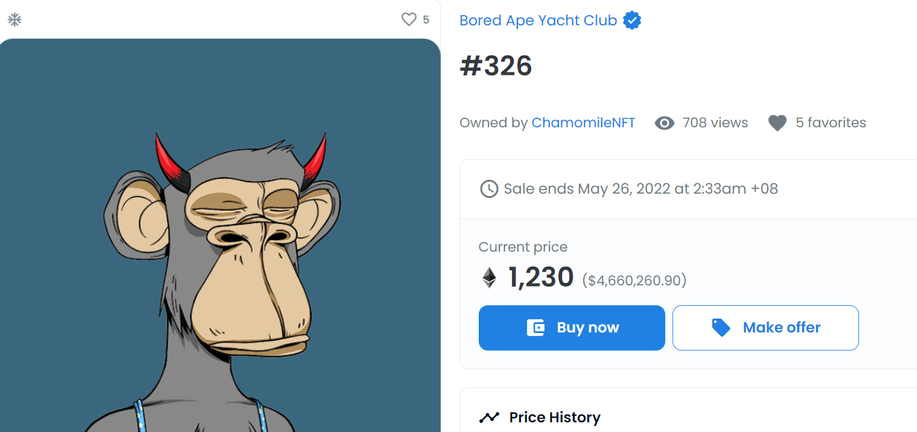Click the blue verified checkmark badge

632,21
